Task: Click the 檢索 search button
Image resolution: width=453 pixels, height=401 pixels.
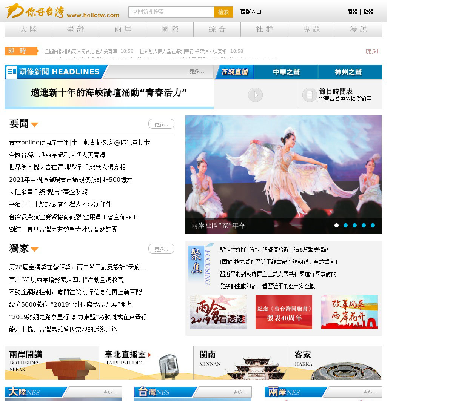Action: click(223, 12)
